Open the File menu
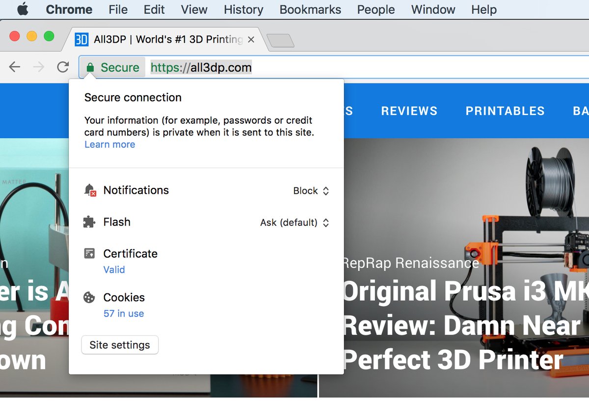 [118, 9]
